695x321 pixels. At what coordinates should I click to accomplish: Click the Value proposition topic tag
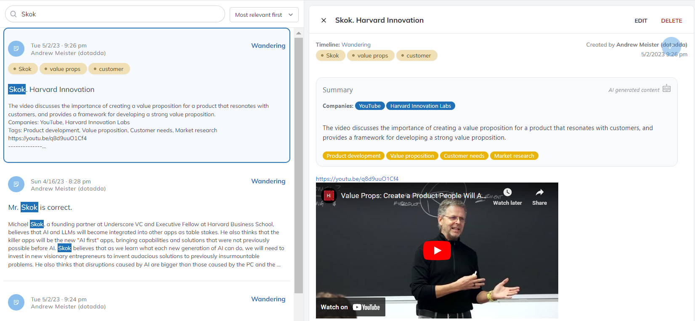(x=412, y=156)
